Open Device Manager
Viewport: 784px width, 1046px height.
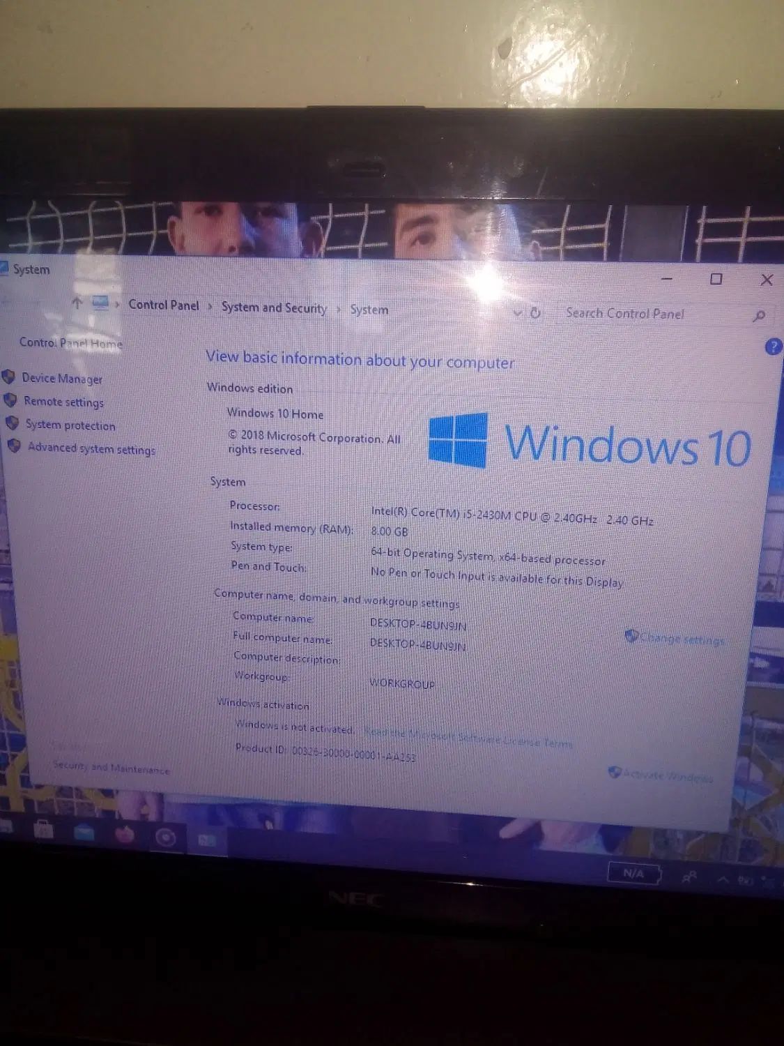coord(62,378)
